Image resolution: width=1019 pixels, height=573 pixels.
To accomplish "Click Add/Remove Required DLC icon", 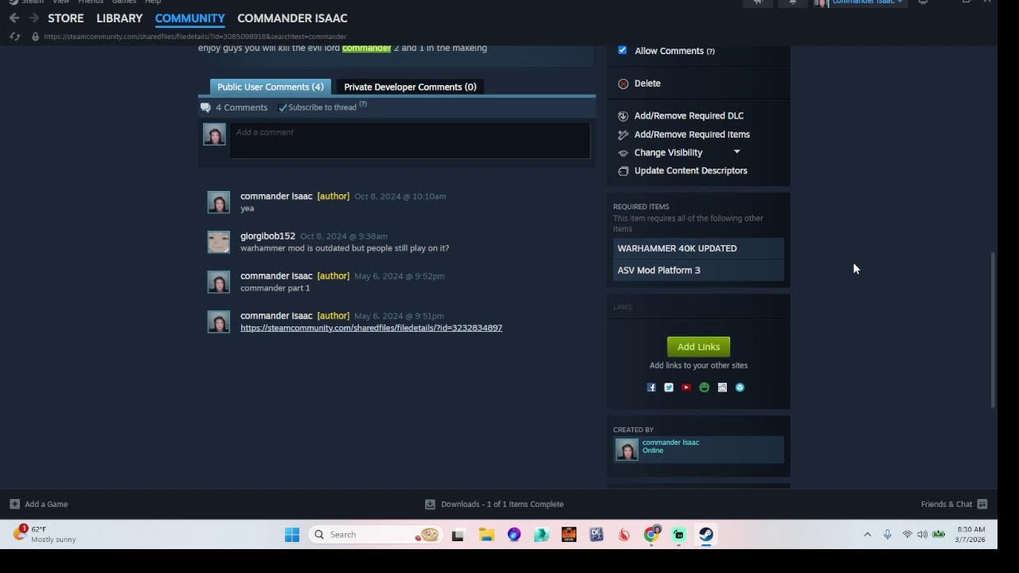I will pyautogui.click(x=623, y=116).
